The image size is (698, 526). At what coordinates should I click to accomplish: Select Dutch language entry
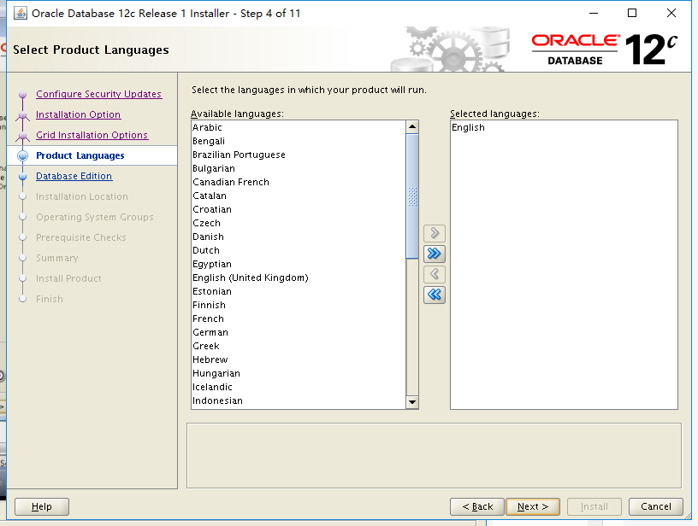[x=299, y=250]
